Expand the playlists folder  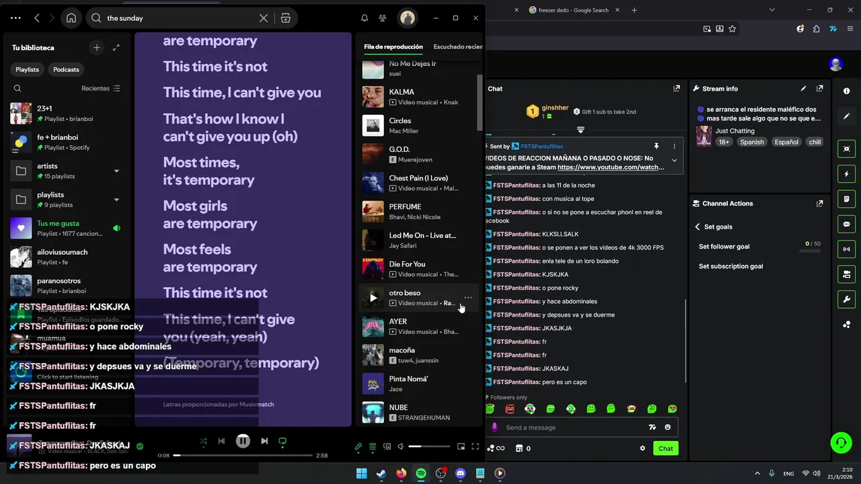pyautogui.click(x=116, y=200)
